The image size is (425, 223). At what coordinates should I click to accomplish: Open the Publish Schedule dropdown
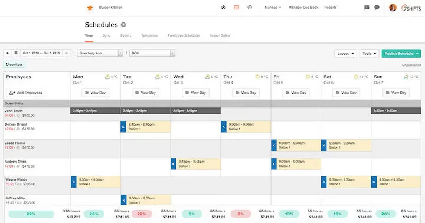(401, 54)
